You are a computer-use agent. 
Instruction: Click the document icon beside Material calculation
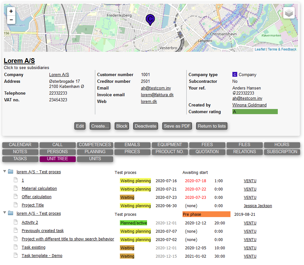tap(15, 188)
